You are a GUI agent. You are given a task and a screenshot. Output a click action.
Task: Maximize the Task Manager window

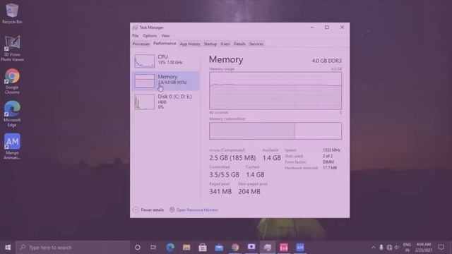click(327, 28)
